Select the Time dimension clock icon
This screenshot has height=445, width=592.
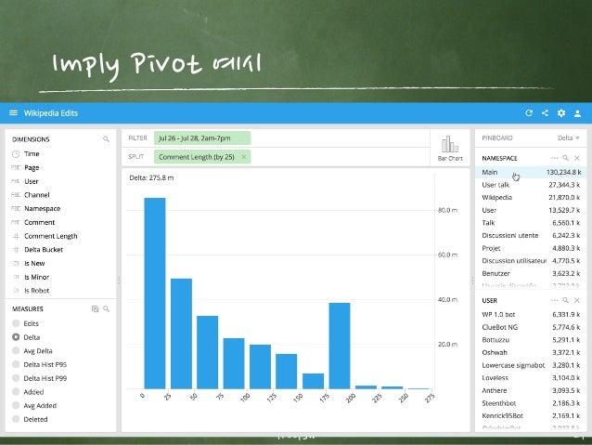coord(16,154)
